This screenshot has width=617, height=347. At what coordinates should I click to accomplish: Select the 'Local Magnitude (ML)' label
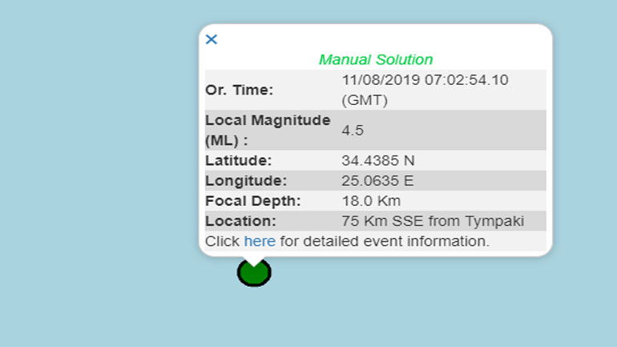click(x=268, y=130)
